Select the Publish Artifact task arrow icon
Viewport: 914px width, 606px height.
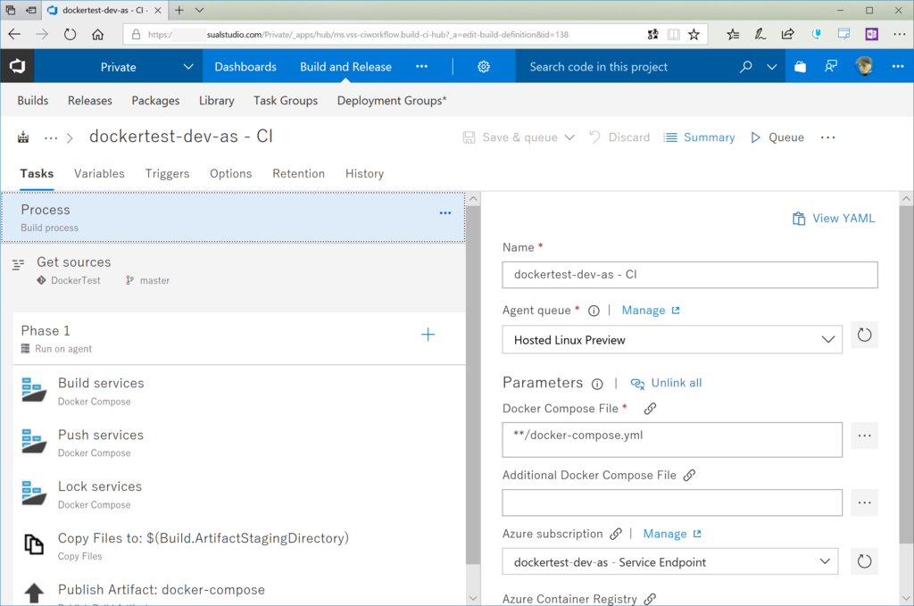coord(34,593)
